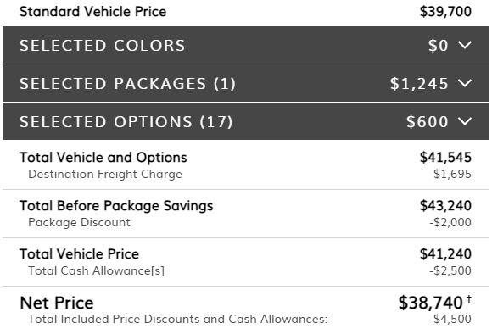Expand the Selected Colors chevron

tap(465, 45)
